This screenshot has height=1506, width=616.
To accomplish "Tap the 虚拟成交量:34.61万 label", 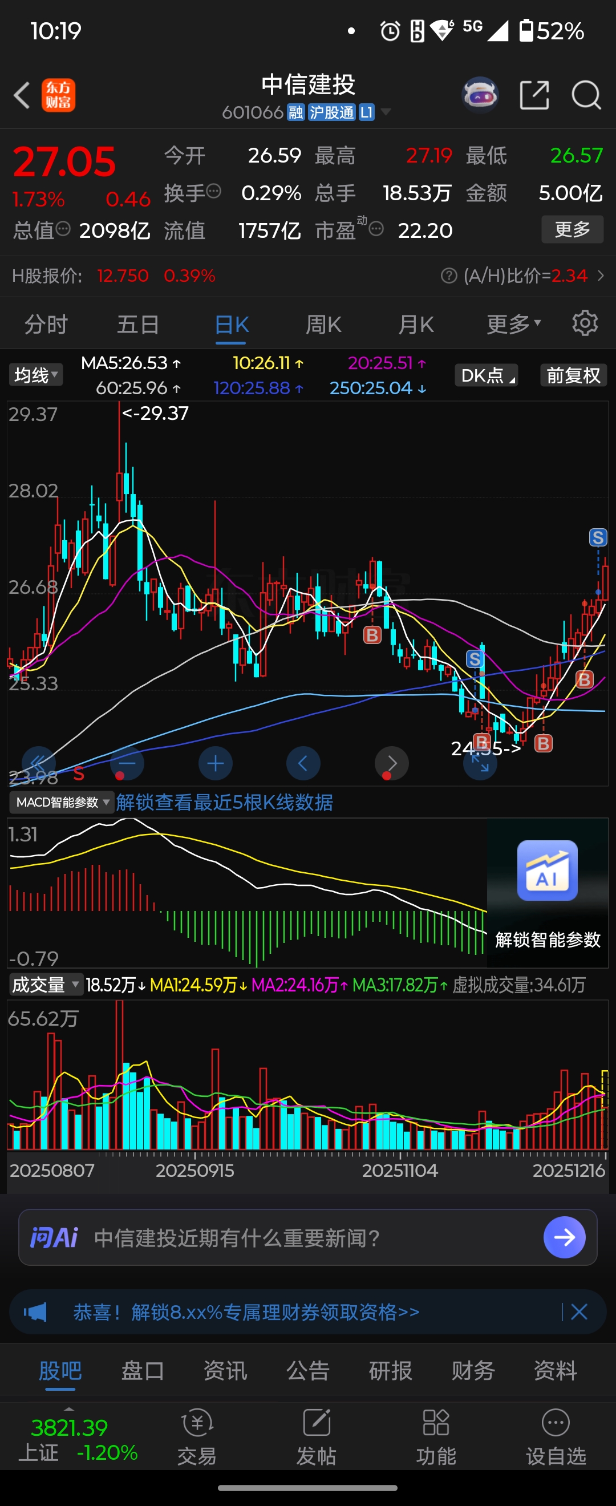I will 519,985.
